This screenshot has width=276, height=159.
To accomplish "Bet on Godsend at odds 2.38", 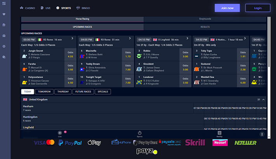I will pos(243,67).
